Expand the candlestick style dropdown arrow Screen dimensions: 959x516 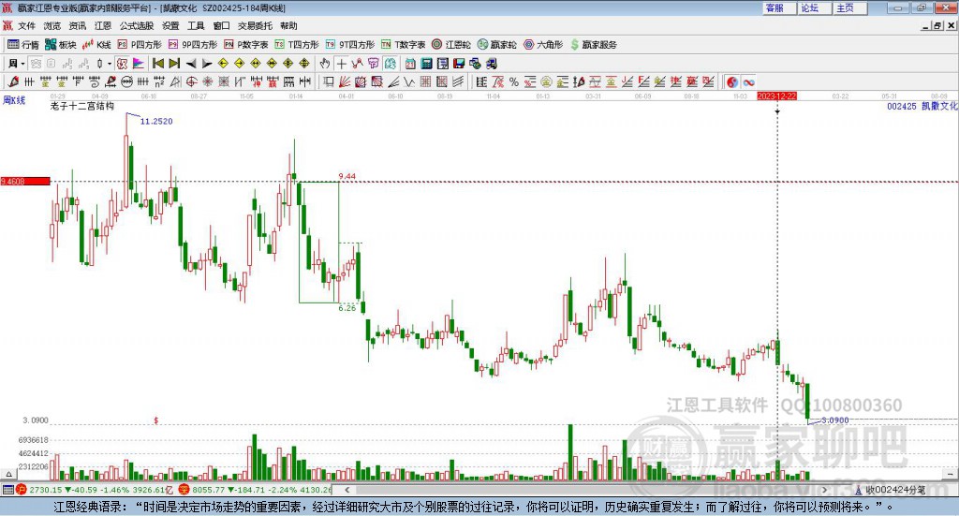coord(110,64)
